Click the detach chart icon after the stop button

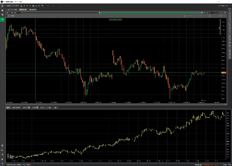(225, 13)
